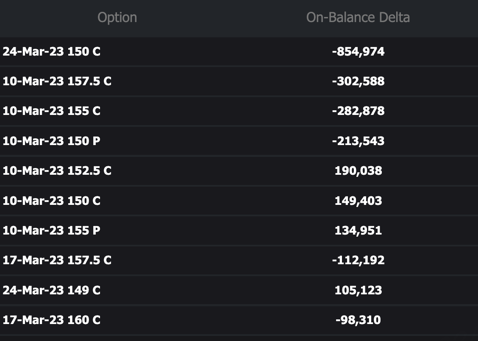Click the 10-Mar-23 155 P option
This screenshot has width=478, height=341.
coord(52,230)
